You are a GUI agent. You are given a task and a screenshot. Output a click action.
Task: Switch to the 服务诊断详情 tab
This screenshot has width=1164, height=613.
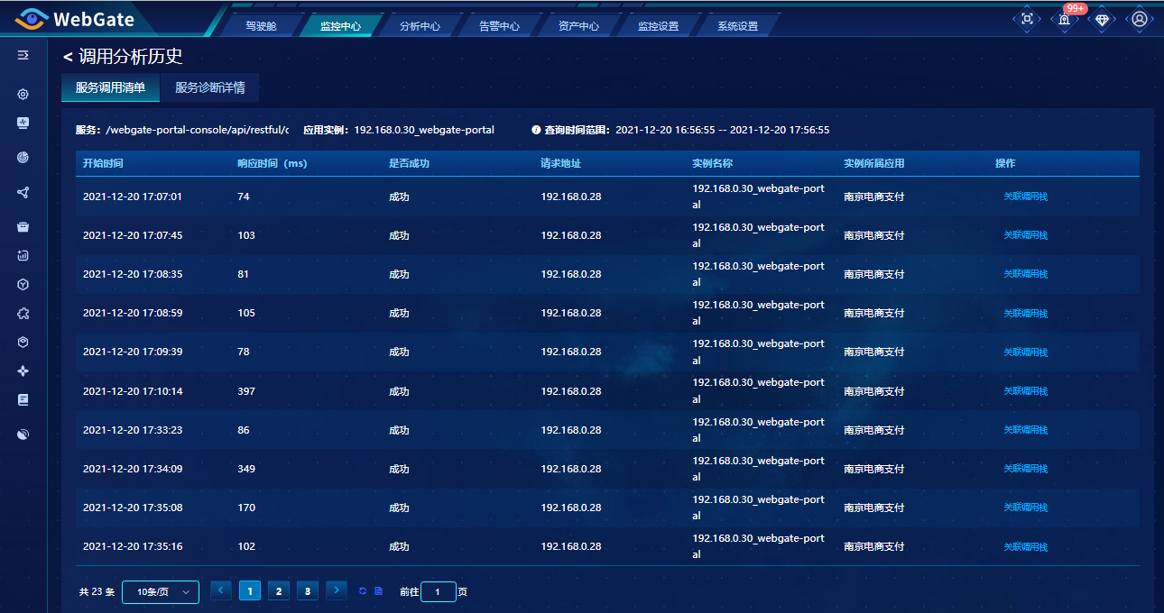pos(210,88)
